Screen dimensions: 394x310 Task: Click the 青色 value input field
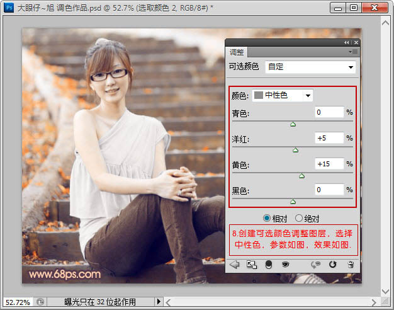(329, 112)
